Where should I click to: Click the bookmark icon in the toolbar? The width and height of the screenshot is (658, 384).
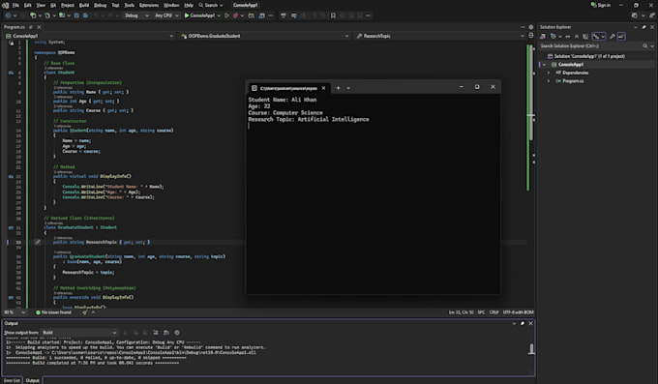(x=333, y=15)
